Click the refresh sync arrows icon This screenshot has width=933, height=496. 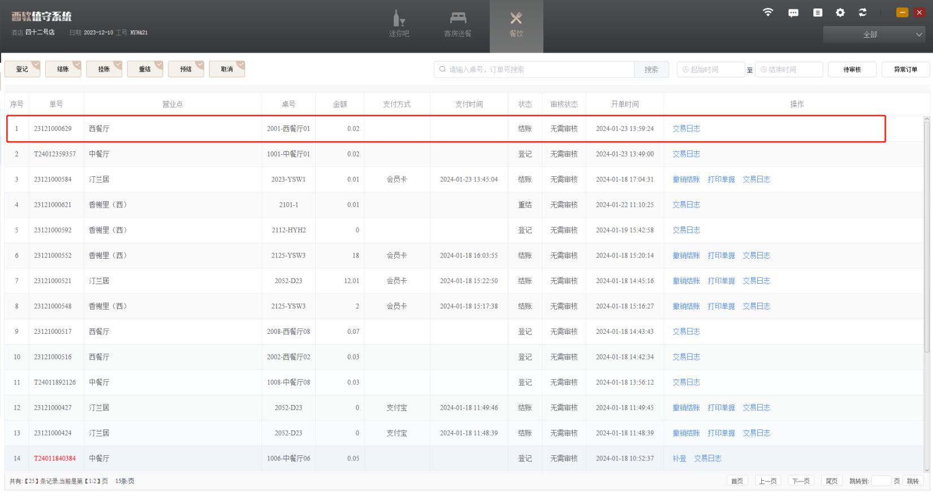point(862,12)
